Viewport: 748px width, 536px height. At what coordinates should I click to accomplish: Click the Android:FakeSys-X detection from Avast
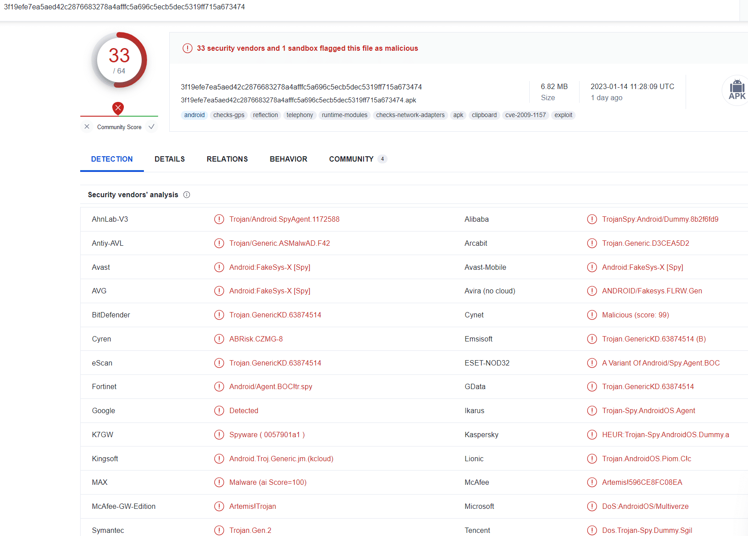click(x=270, y=267)
